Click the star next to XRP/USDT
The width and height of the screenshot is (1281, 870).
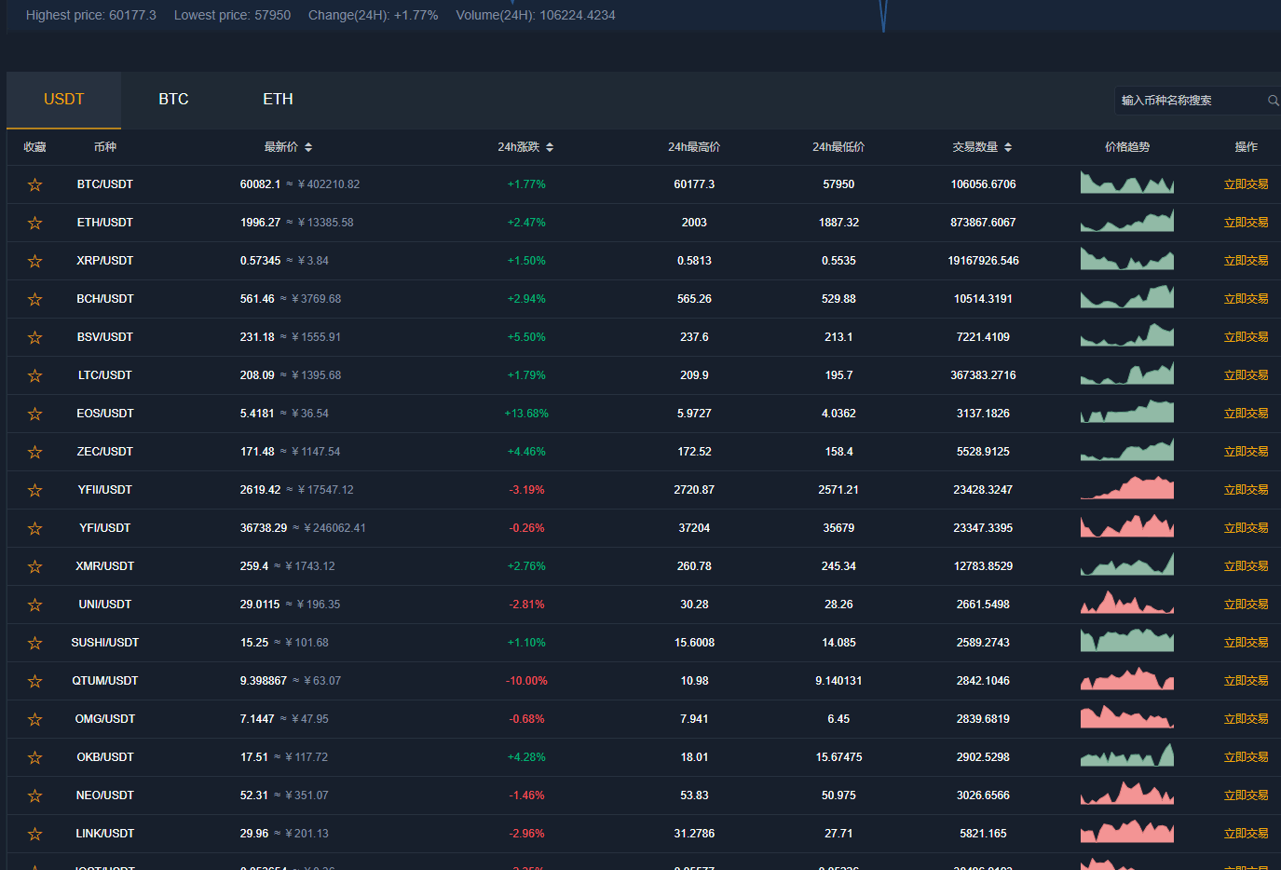34,261
